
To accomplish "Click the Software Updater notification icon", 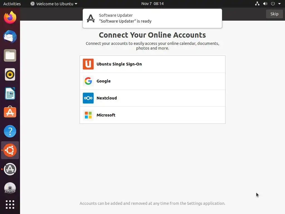I will 91,18.
